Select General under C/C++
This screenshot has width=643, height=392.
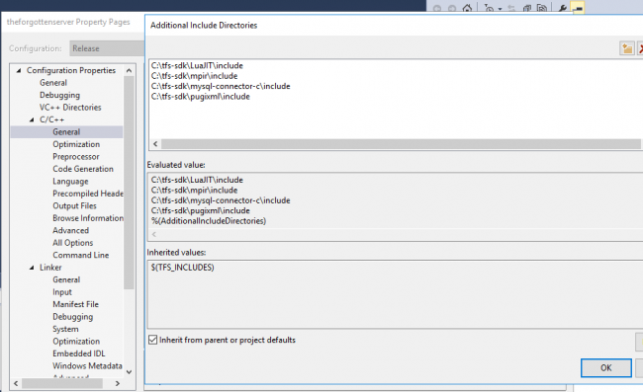pos(66,131)
